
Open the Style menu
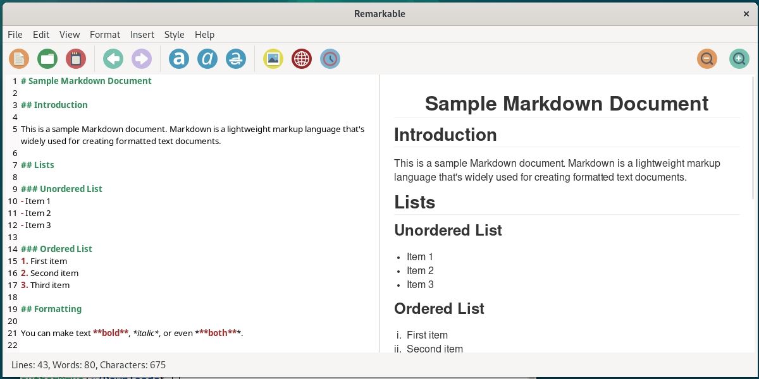(x=175, y=35)
